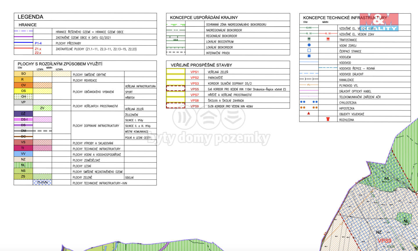This screenshot has width=418, height=251.
Task: Click the red VPS9 label on map
Action: pyautogui.click(x=384, y=241)
